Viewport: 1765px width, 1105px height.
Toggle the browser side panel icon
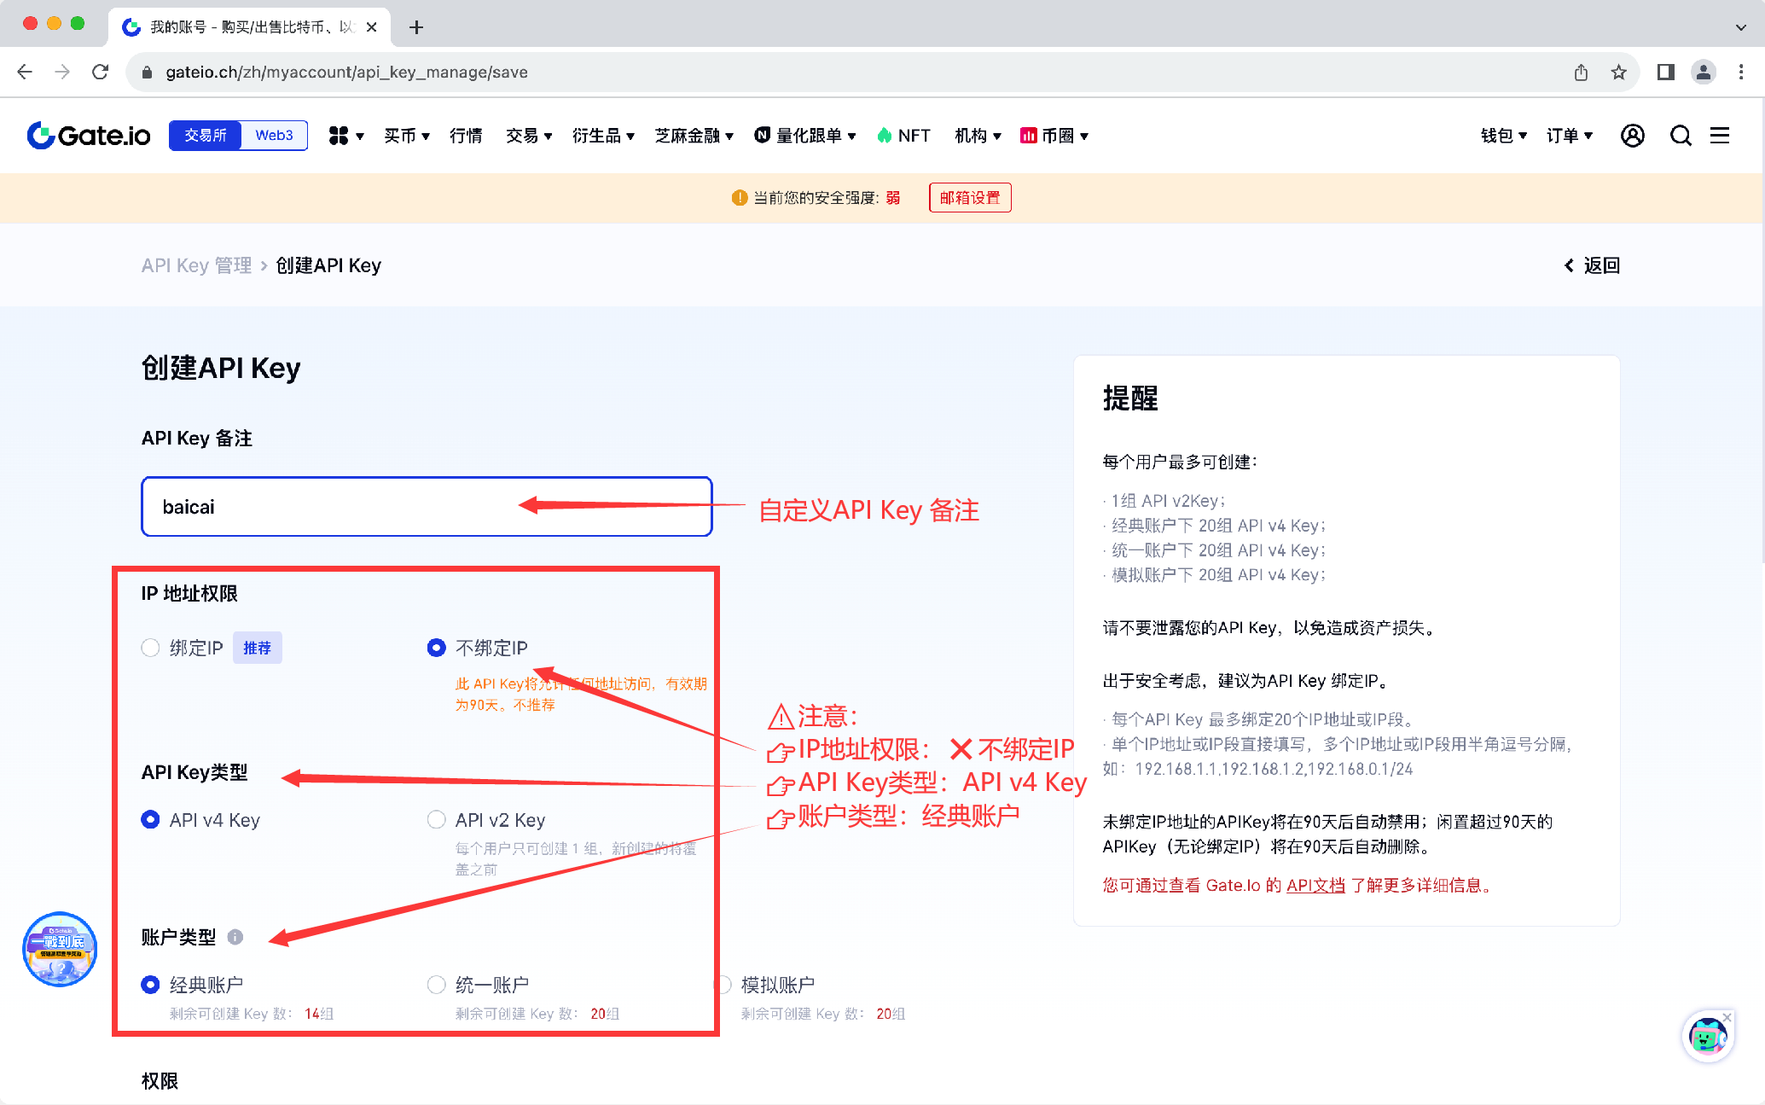pos(1665,73)
